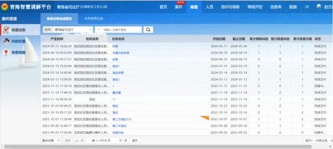Click the magnifier search button

click(x=148, y=30)
